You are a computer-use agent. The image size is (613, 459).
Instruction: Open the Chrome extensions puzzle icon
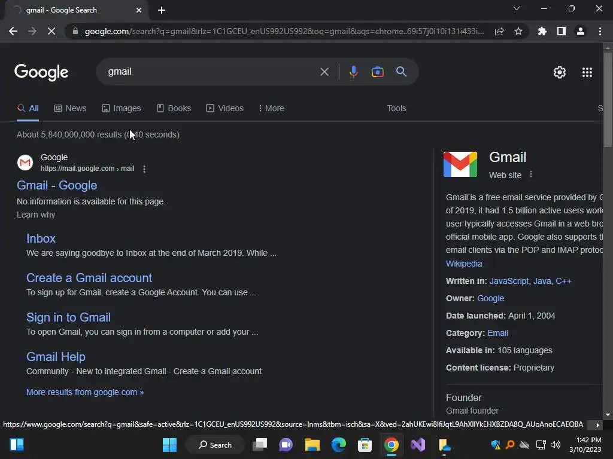[x=542, y=31]
